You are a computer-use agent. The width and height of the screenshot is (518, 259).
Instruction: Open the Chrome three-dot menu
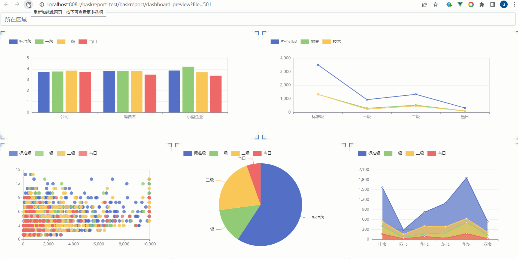click(x=514, y=5)
